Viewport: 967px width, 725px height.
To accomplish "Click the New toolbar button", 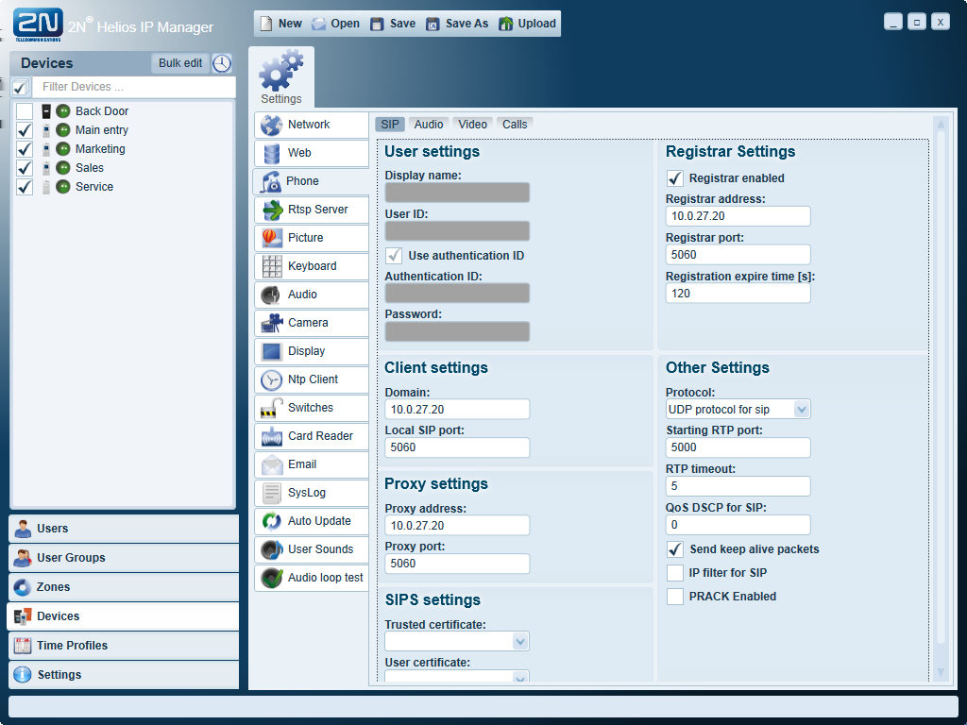I will tap(281, 24).
